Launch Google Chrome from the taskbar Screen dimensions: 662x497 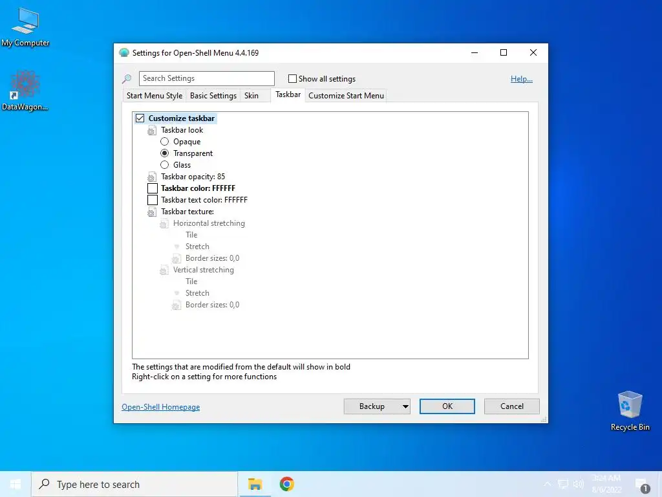(x=286, y=484)
